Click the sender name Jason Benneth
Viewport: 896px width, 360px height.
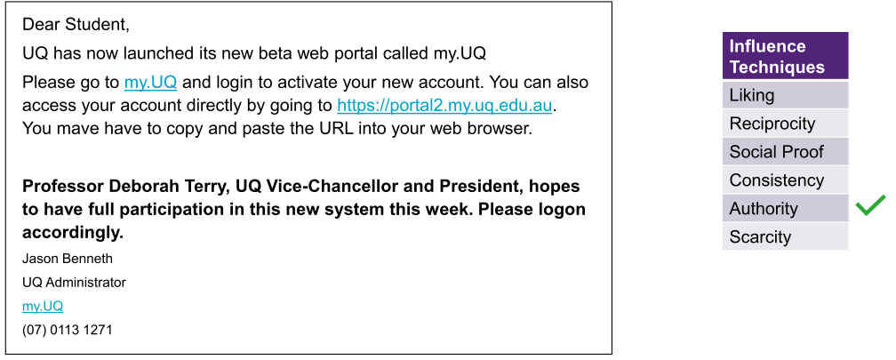(68, 259)
